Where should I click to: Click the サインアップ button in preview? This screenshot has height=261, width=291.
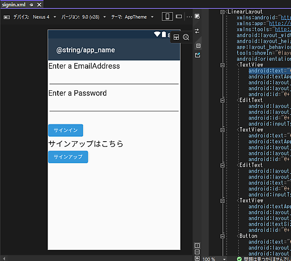[x=68, y=157]
